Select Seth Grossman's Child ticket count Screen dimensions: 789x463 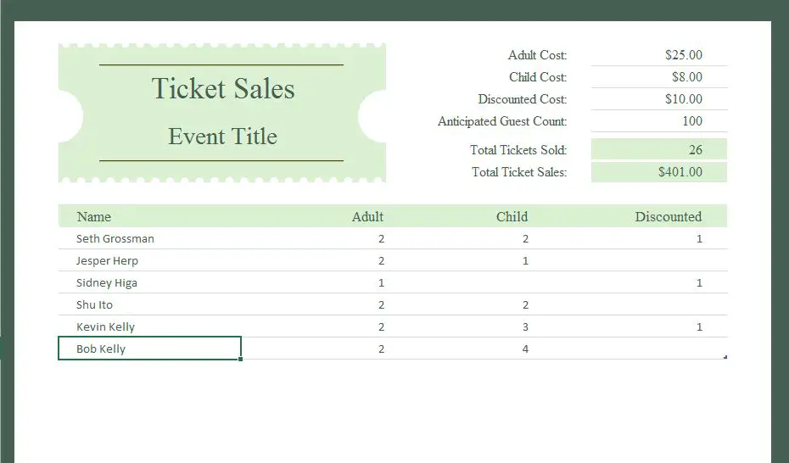point(525,239)
